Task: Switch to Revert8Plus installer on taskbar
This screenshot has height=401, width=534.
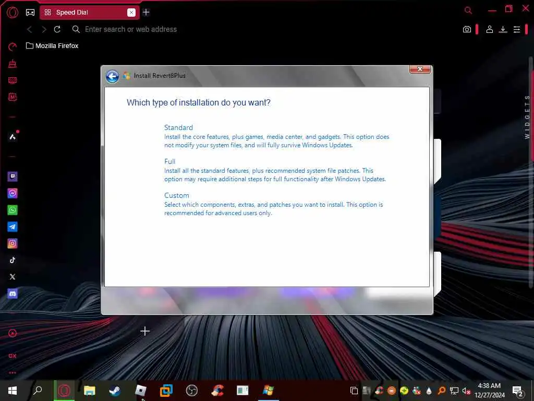Action: click(269, 391)
